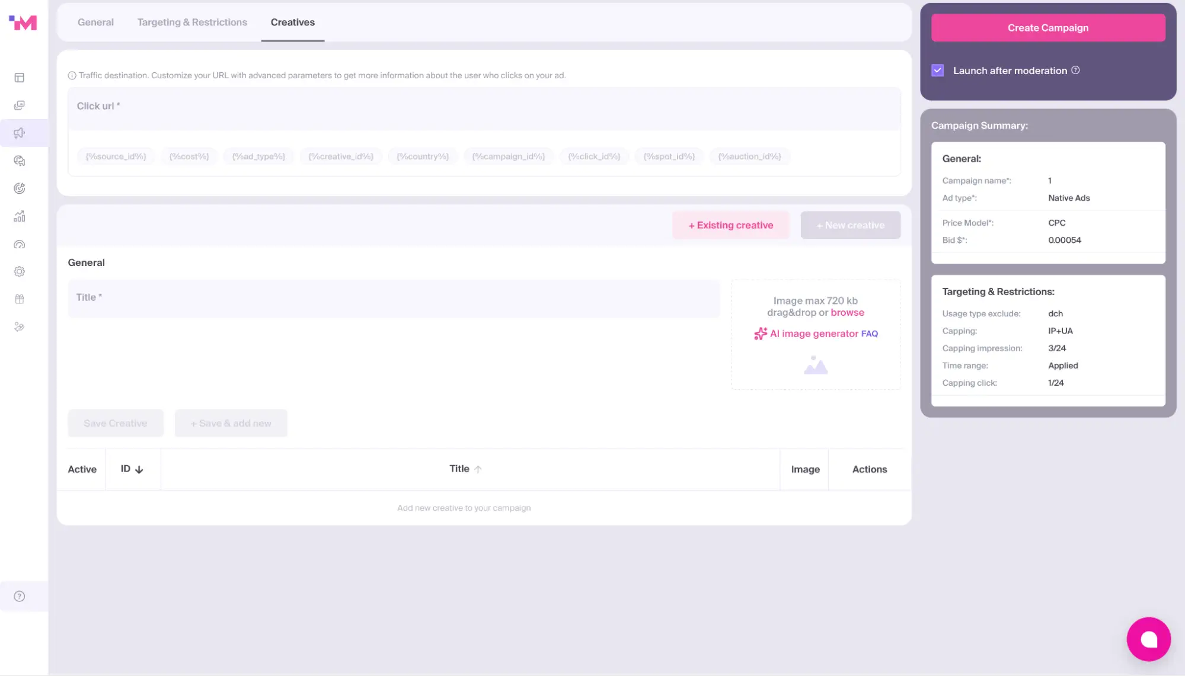Open the pink live chat bubble

(x=1148, y=639)
